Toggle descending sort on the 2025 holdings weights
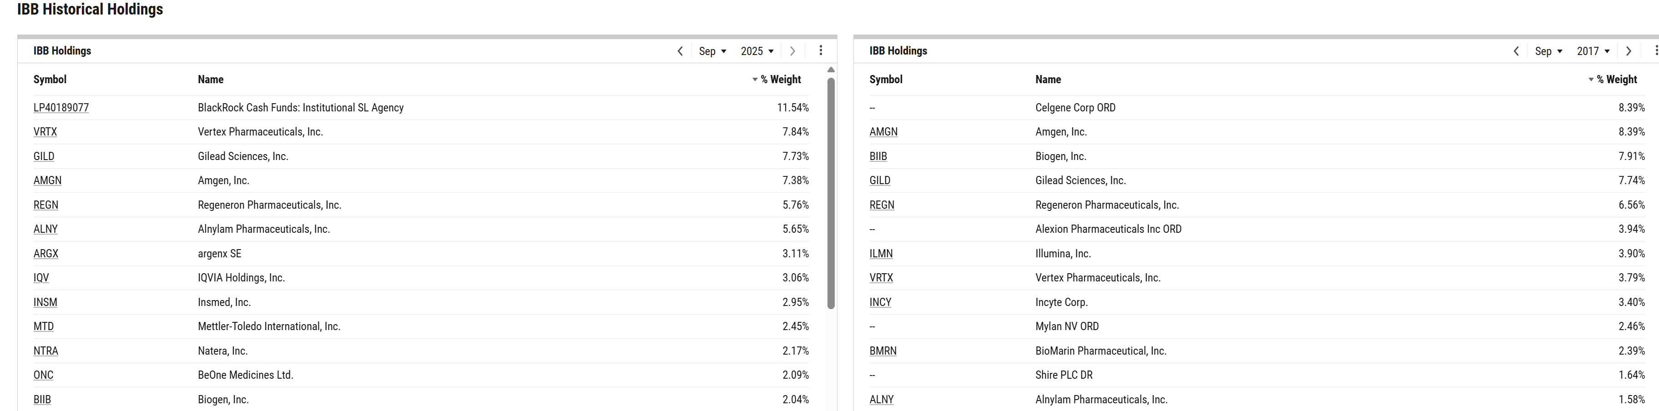The width and height of the screenshot is (1659, 411). [754, 80]
